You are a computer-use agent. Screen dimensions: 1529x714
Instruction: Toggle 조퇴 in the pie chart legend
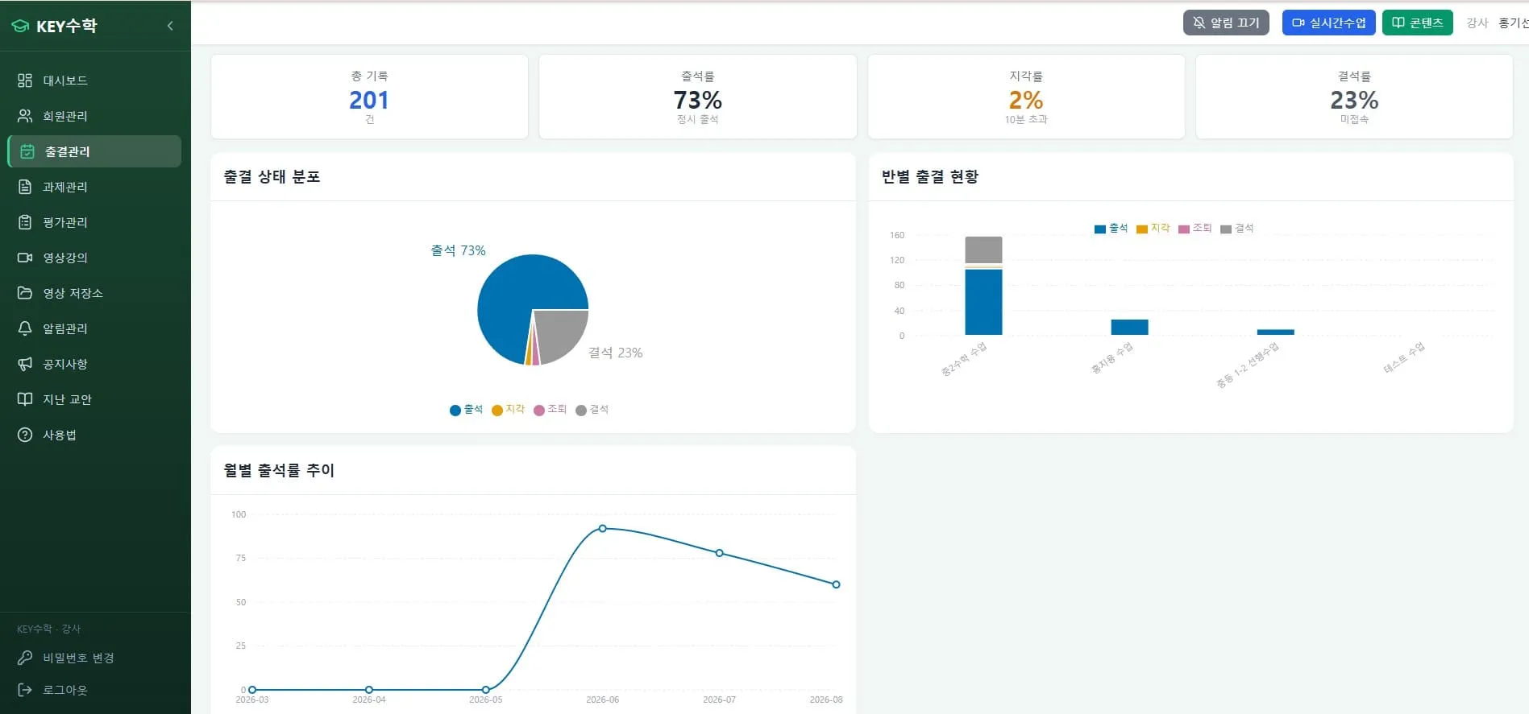550,410
